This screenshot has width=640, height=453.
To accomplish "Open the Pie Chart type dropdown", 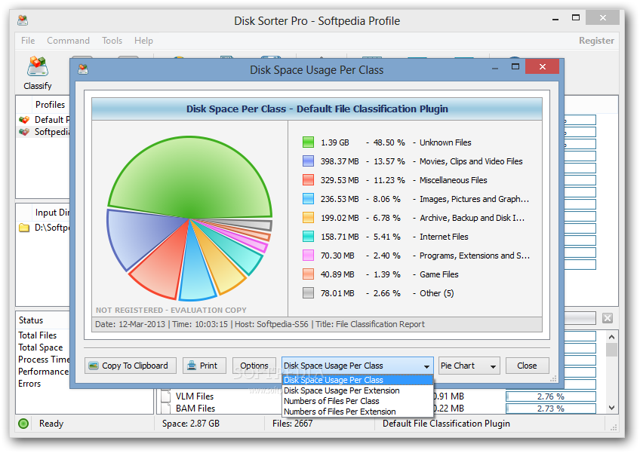I will click(x=469, y=366).
